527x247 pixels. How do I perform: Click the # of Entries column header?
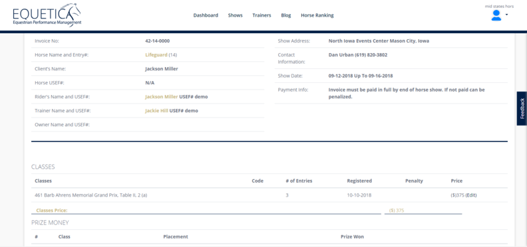[x=299, y=181]
